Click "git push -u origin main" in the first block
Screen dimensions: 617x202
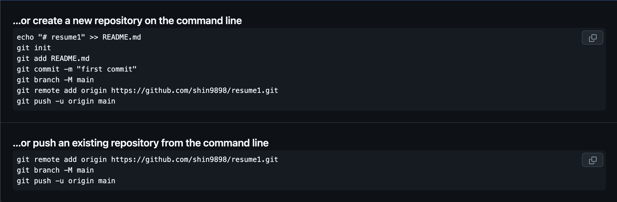pos(66,101)
